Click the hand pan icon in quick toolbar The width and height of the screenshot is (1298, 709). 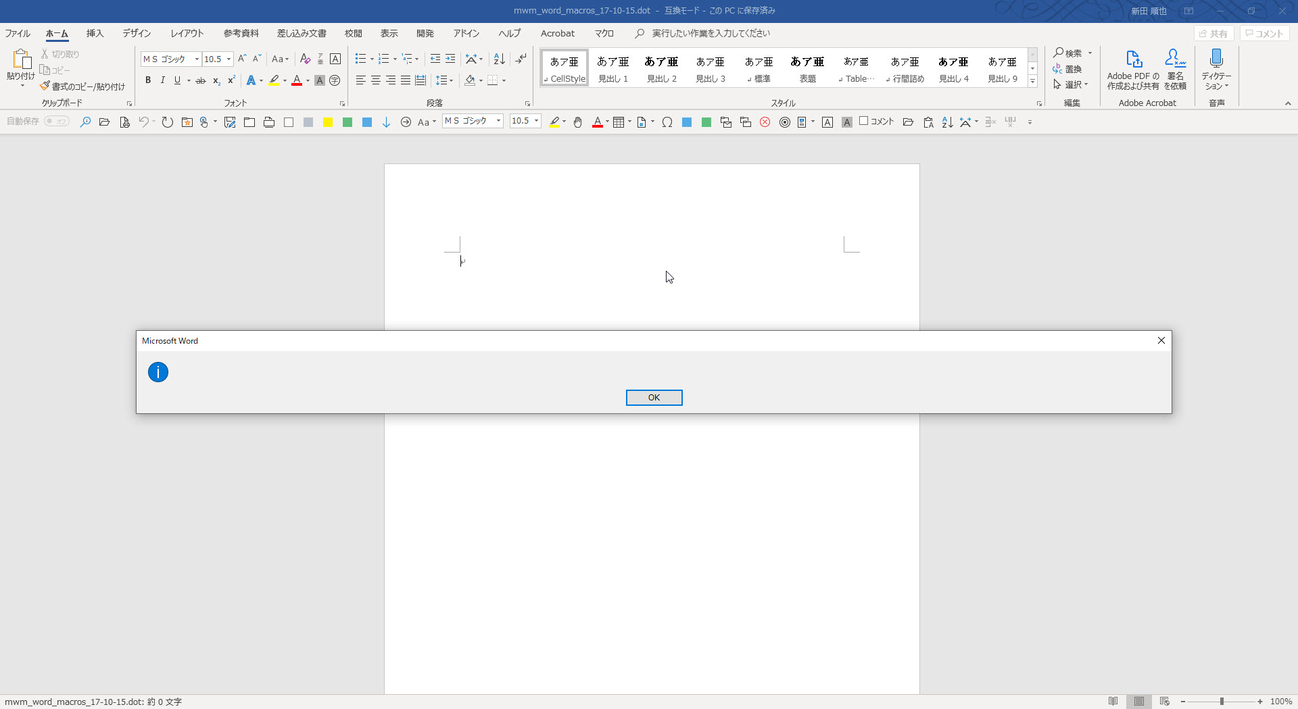[x=578, y=122]
